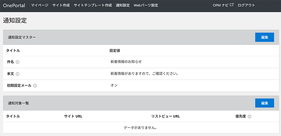Go to サイト作成 in navigation bar
Viewport: 281px width, 136px height.
point(61,5)
